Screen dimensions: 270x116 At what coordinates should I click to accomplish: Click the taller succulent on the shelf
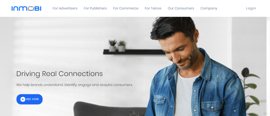tap(112, 45)
